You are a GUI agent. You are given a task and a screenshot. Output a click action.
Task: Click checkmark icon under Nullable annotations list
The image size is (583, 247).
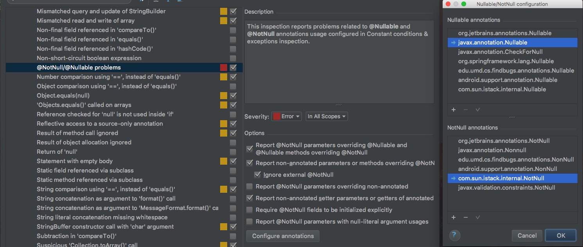click(x=477, y=110)
